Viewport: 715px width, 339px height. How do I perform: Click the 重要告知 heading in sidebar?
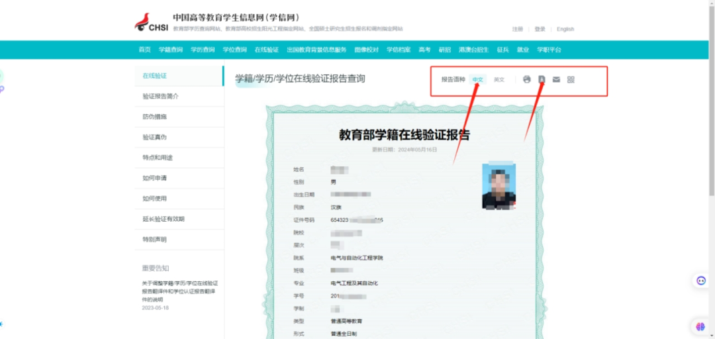(156, 268)
